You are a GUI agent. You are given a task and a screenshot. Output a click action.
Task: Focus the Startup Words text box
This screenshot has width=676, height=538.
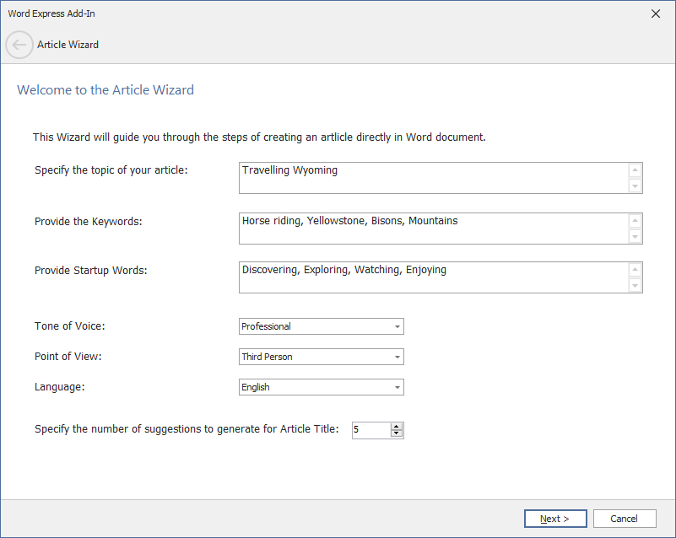coord(433,277)
